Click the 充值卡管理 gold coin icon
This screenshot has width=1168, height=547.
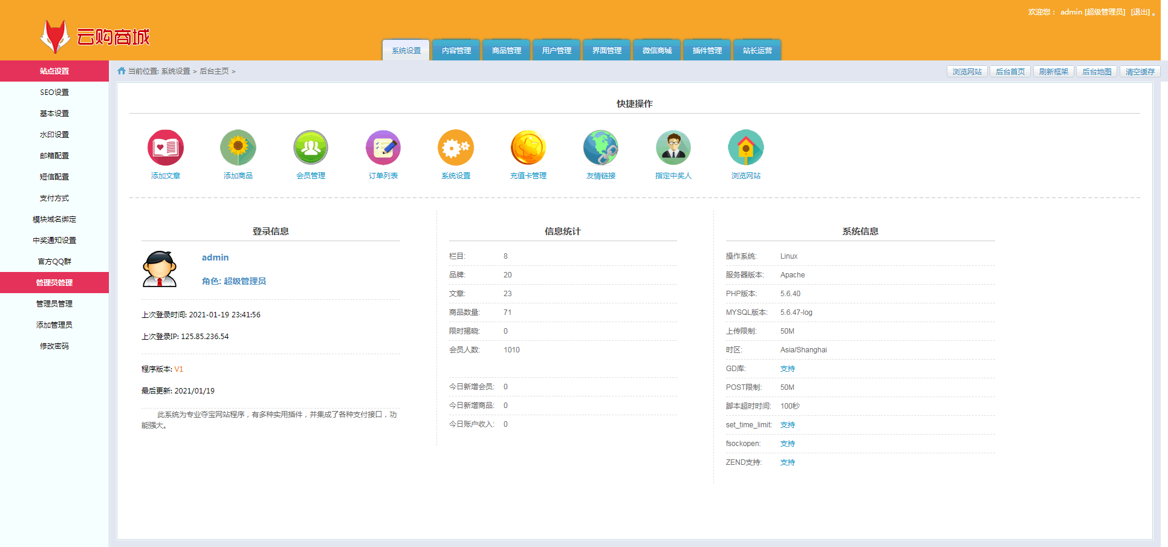[x=528, y=147]
